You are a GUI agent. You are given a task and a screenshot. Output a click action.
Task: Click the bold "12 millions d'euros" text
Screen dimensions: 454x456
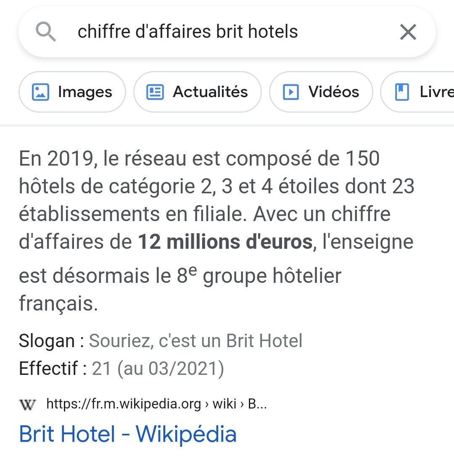[x=225, y=242]
